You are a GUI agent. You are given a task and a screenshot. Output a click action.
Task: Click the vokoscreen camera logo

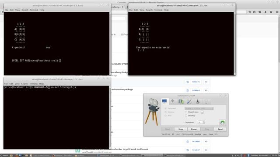point(152,112)
